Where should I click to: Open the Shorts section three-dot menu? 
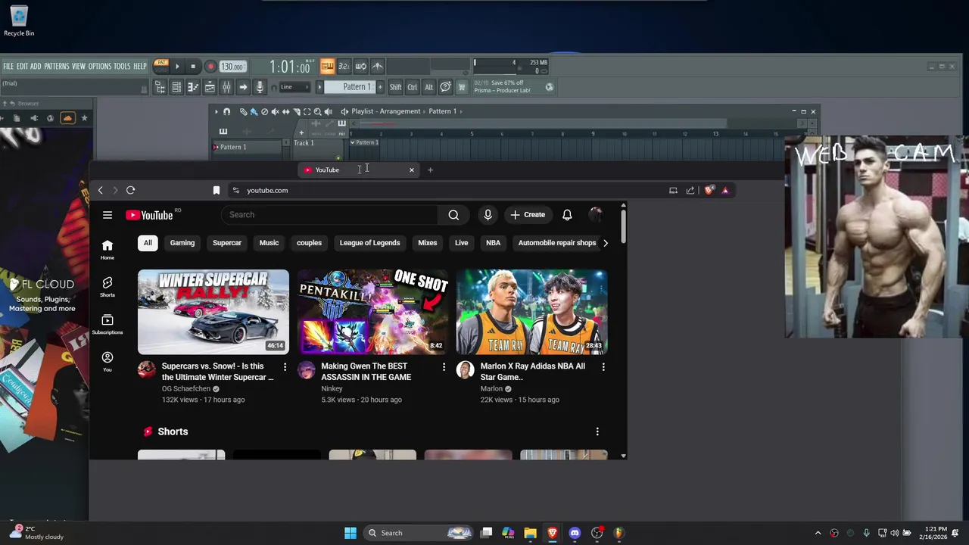point(597,431)
